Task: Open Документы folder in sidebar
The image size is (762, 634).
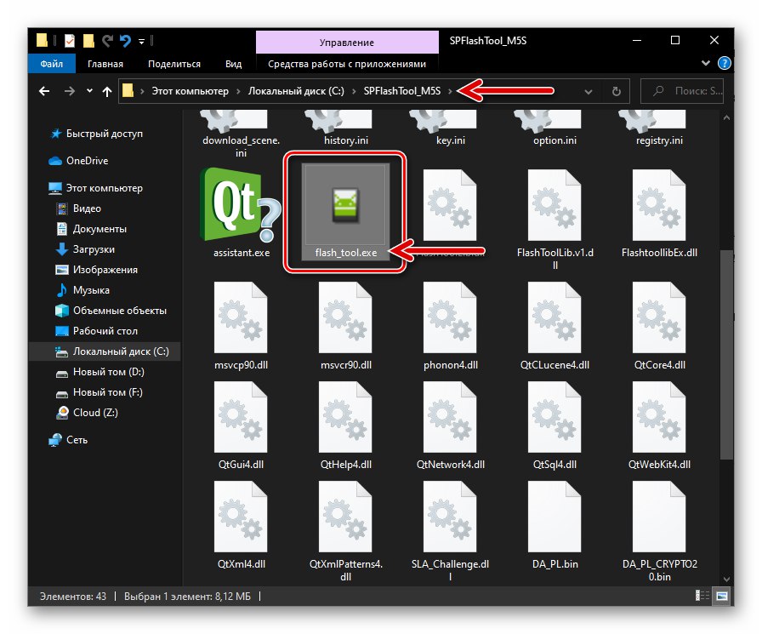Action: 93,229
